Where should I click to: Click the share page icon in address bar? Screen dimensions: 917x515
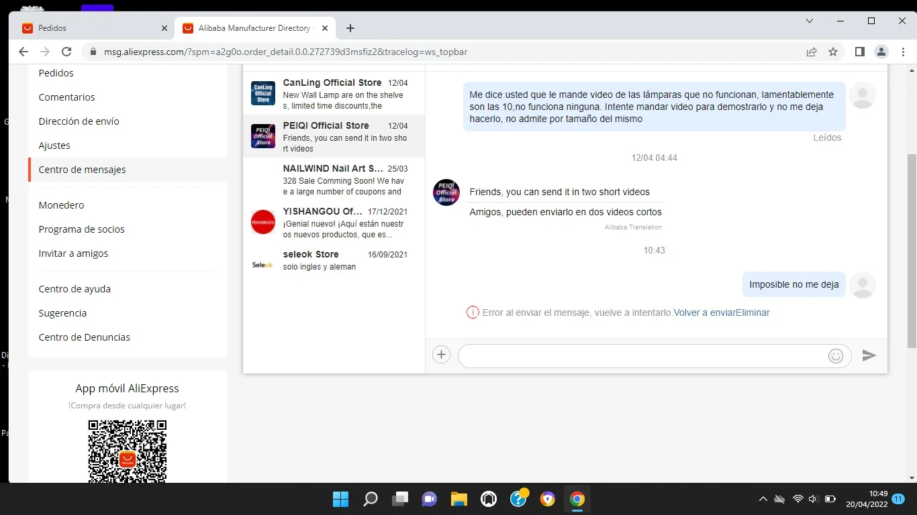(x=812, y=52)
